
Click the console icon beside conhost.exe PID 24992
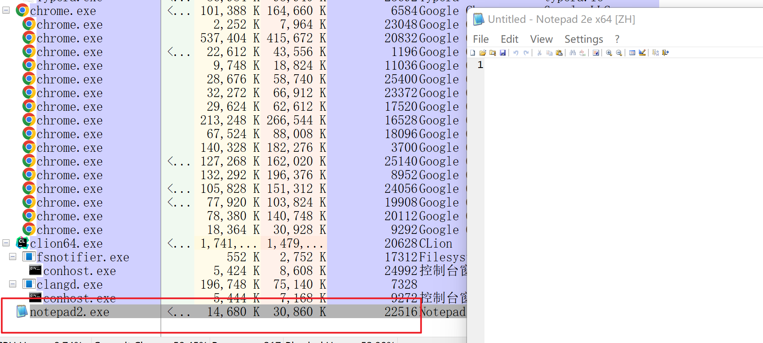35,270
